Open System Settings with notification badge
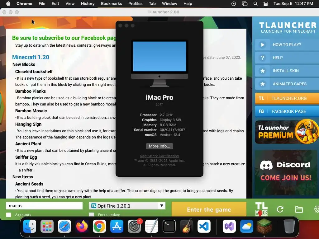 pyautogui.click(x=134, y=226)
